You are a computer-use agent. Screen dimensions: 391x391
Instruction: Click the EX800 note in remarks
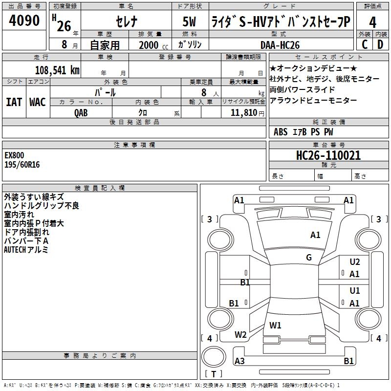coord(14,155)
